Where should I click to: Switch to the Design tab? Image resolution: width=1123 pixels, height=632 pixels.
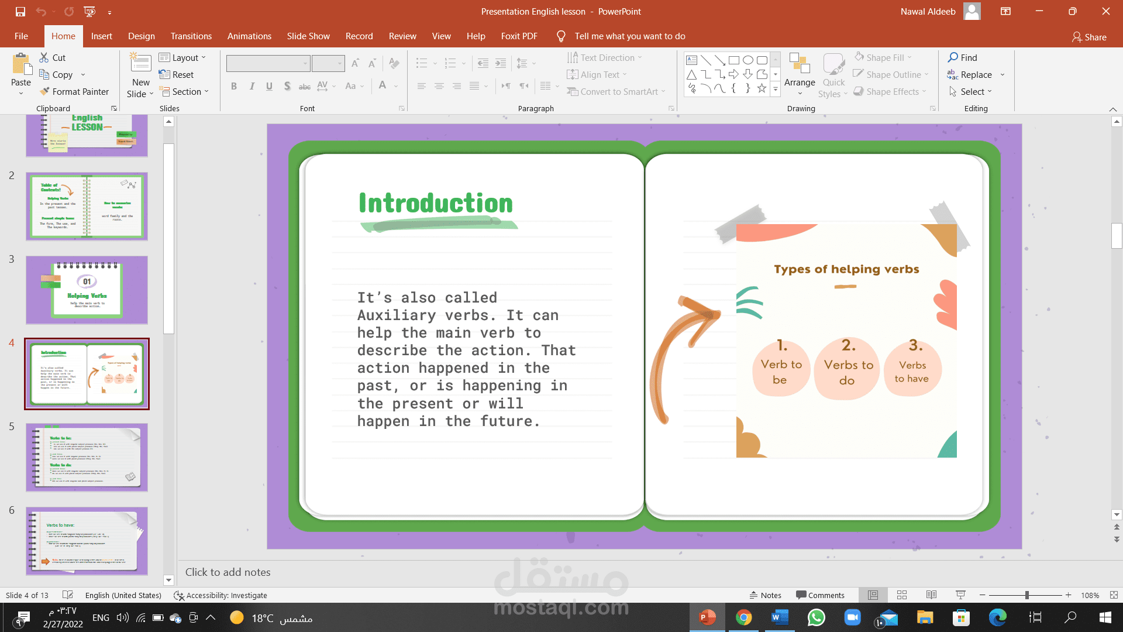(142, 36)
